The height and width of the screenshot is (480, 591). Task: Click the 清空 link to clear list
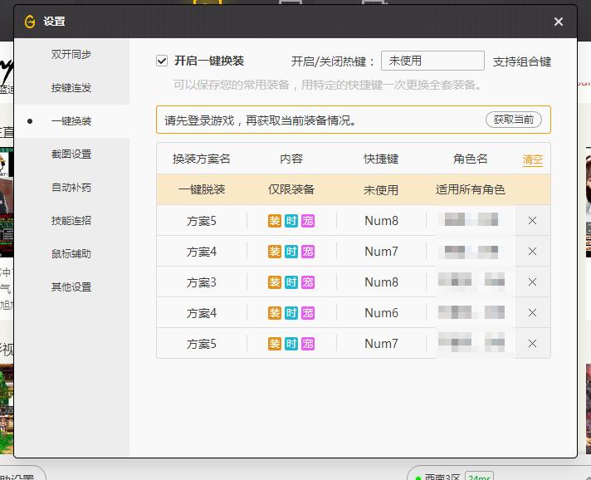click(532, 160)
